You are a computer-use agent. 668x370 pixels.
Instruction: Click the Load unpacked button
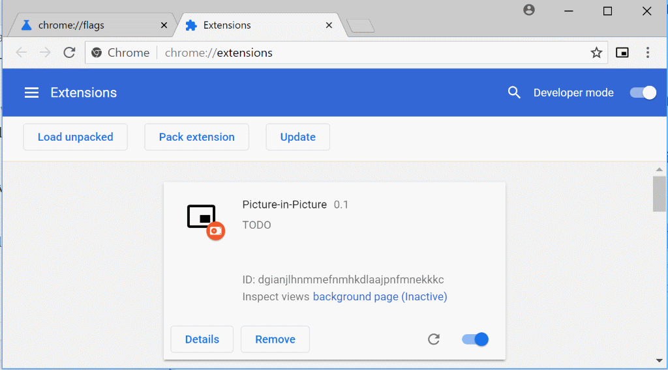(75, 137)
